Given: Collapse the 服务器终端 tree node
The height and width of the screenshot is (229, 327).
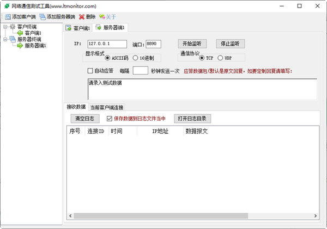Looking at the screenshot, I should click(5, 39).
